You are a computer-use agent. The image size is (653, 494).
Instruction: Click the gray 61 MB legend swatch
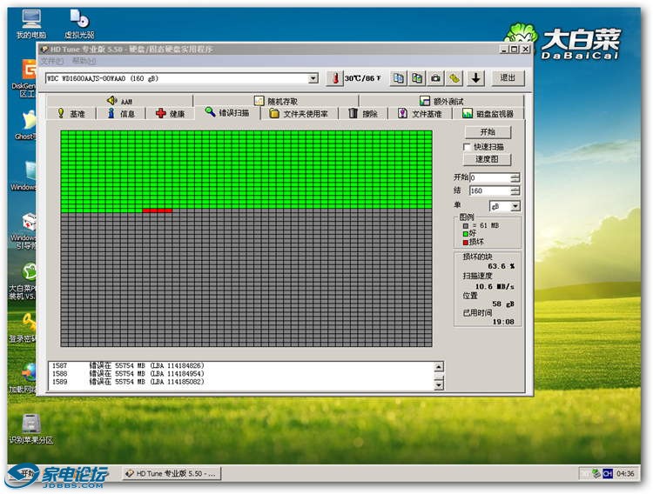(465, 225)
